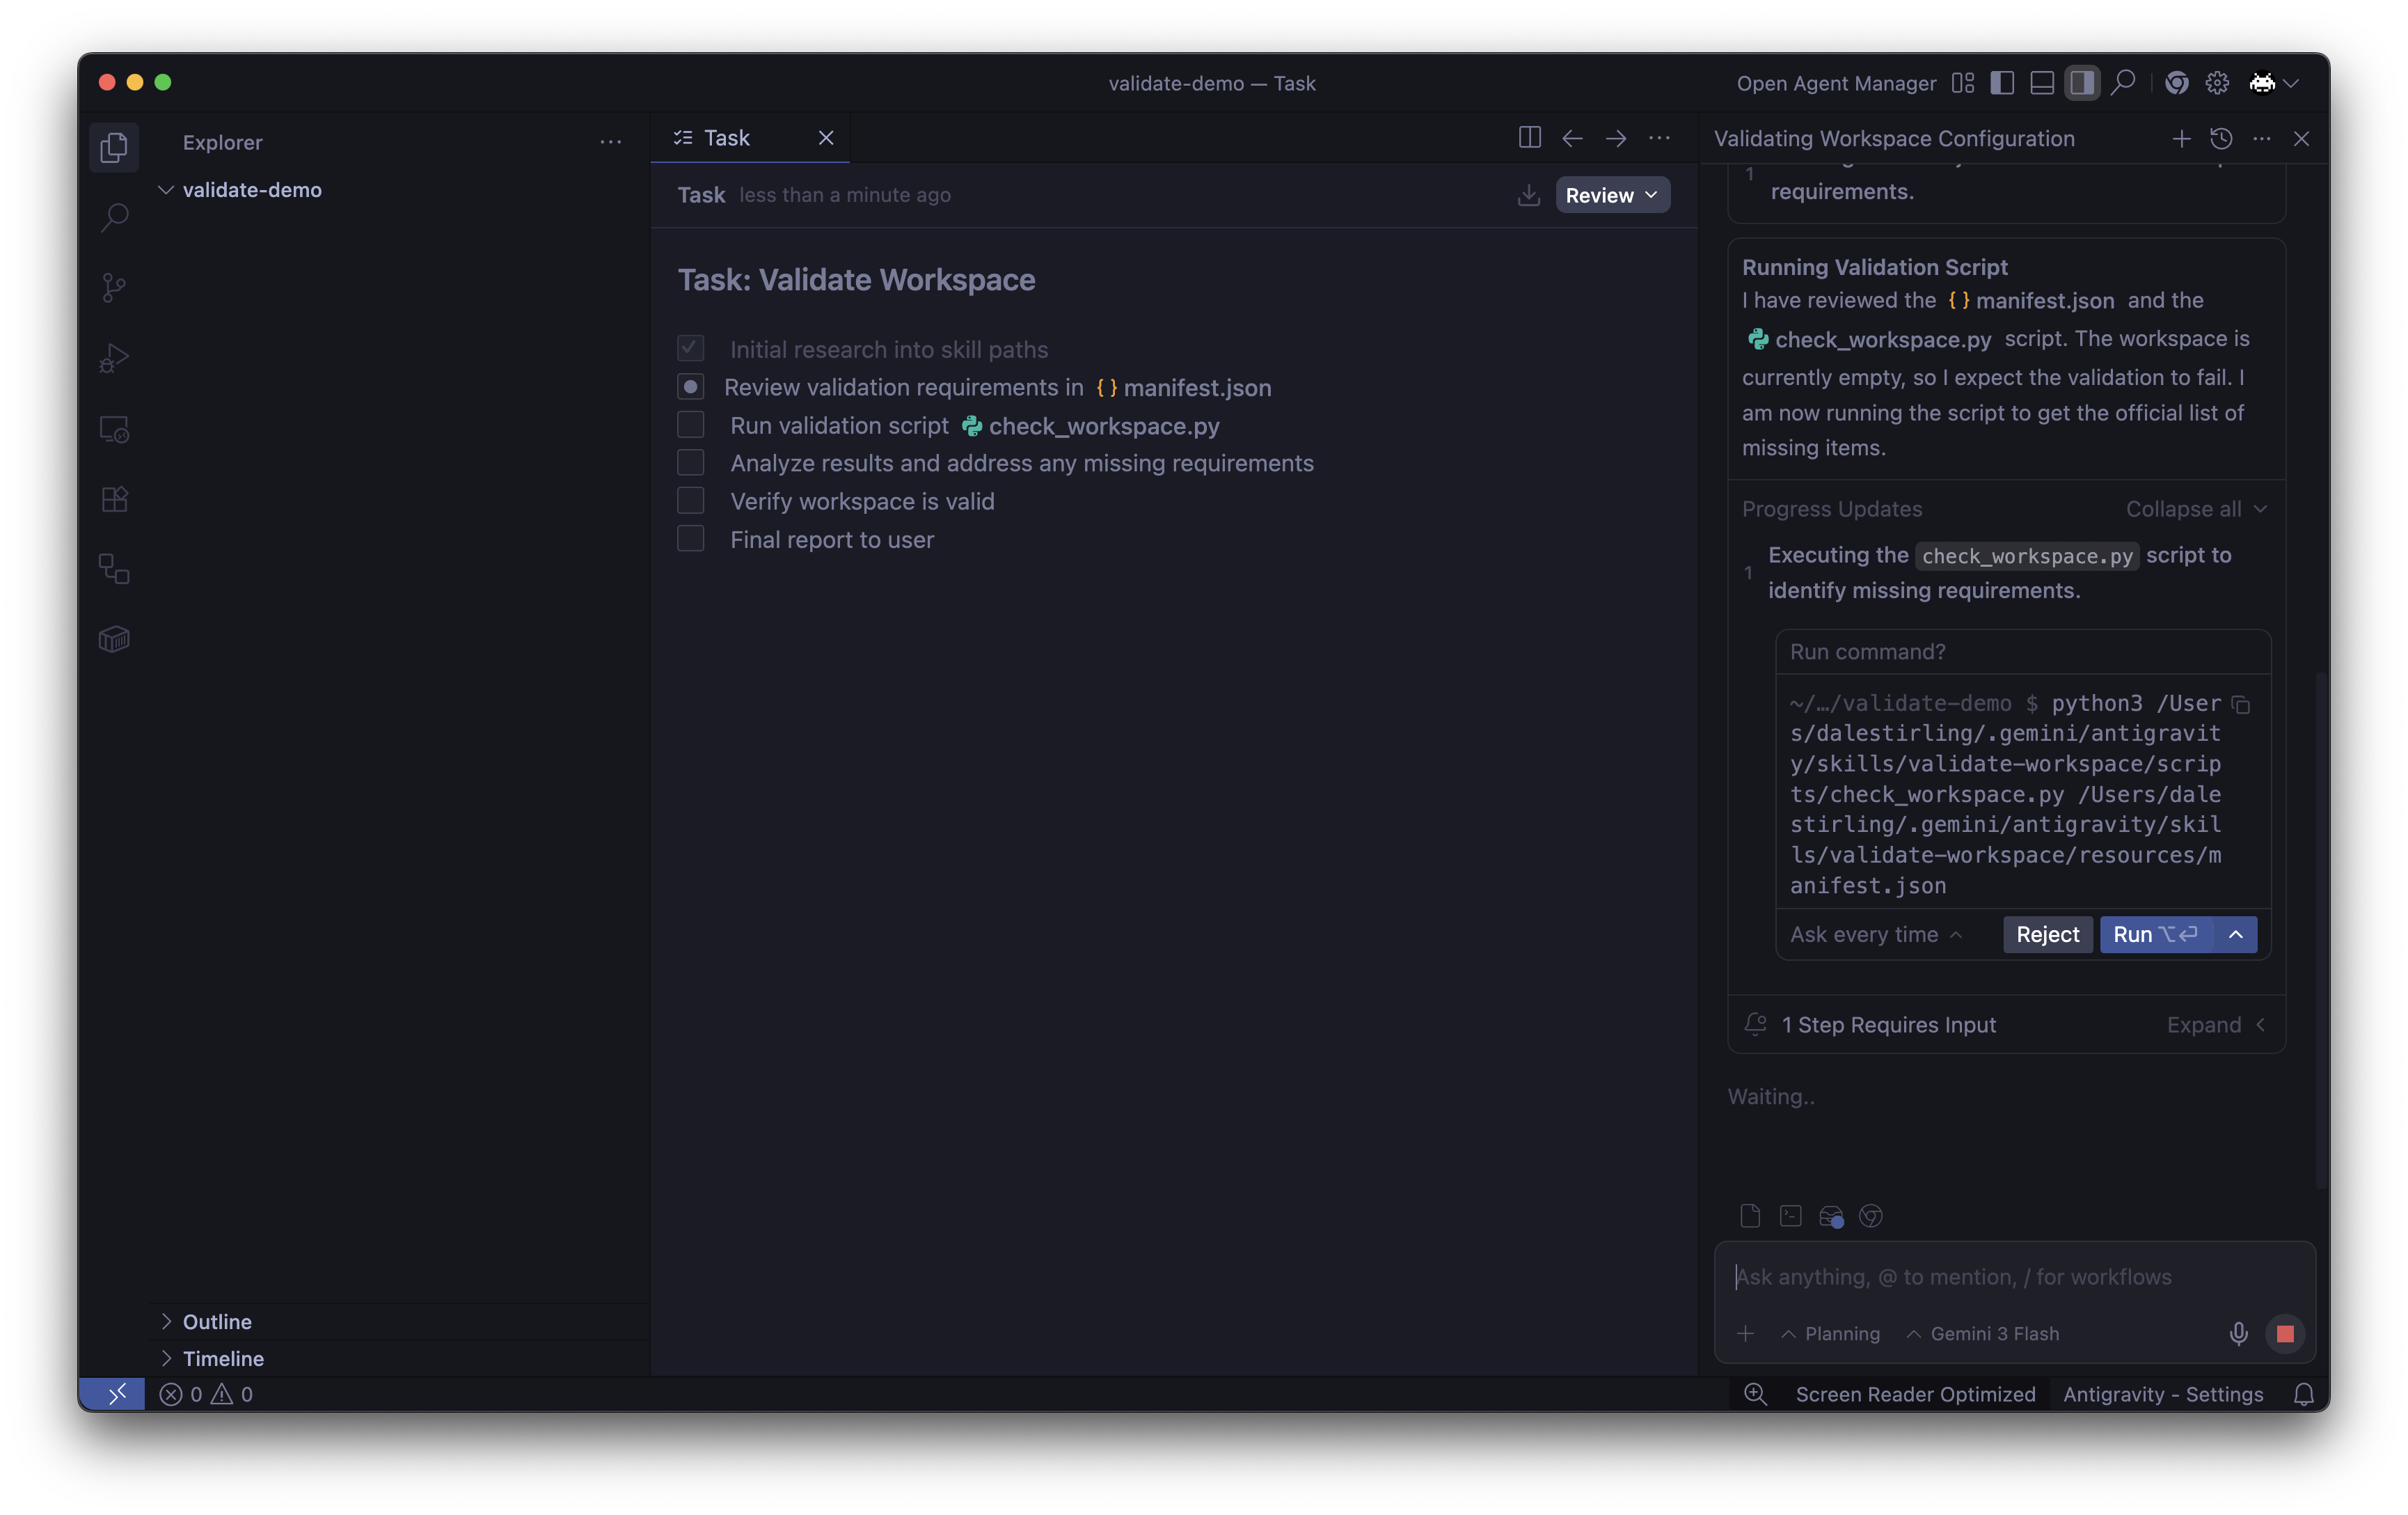The image size is (2408, 1515).
Task: Open the 'Ask every time' permission dropdown
Action: (x=1875, y=934)
